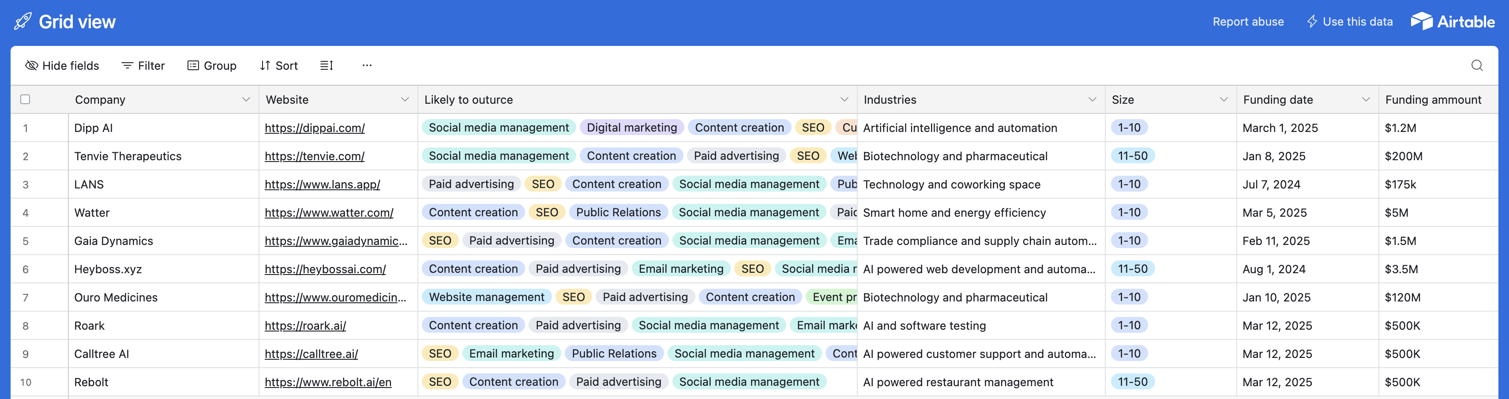Click the Filter lines icon

point(127,66)
